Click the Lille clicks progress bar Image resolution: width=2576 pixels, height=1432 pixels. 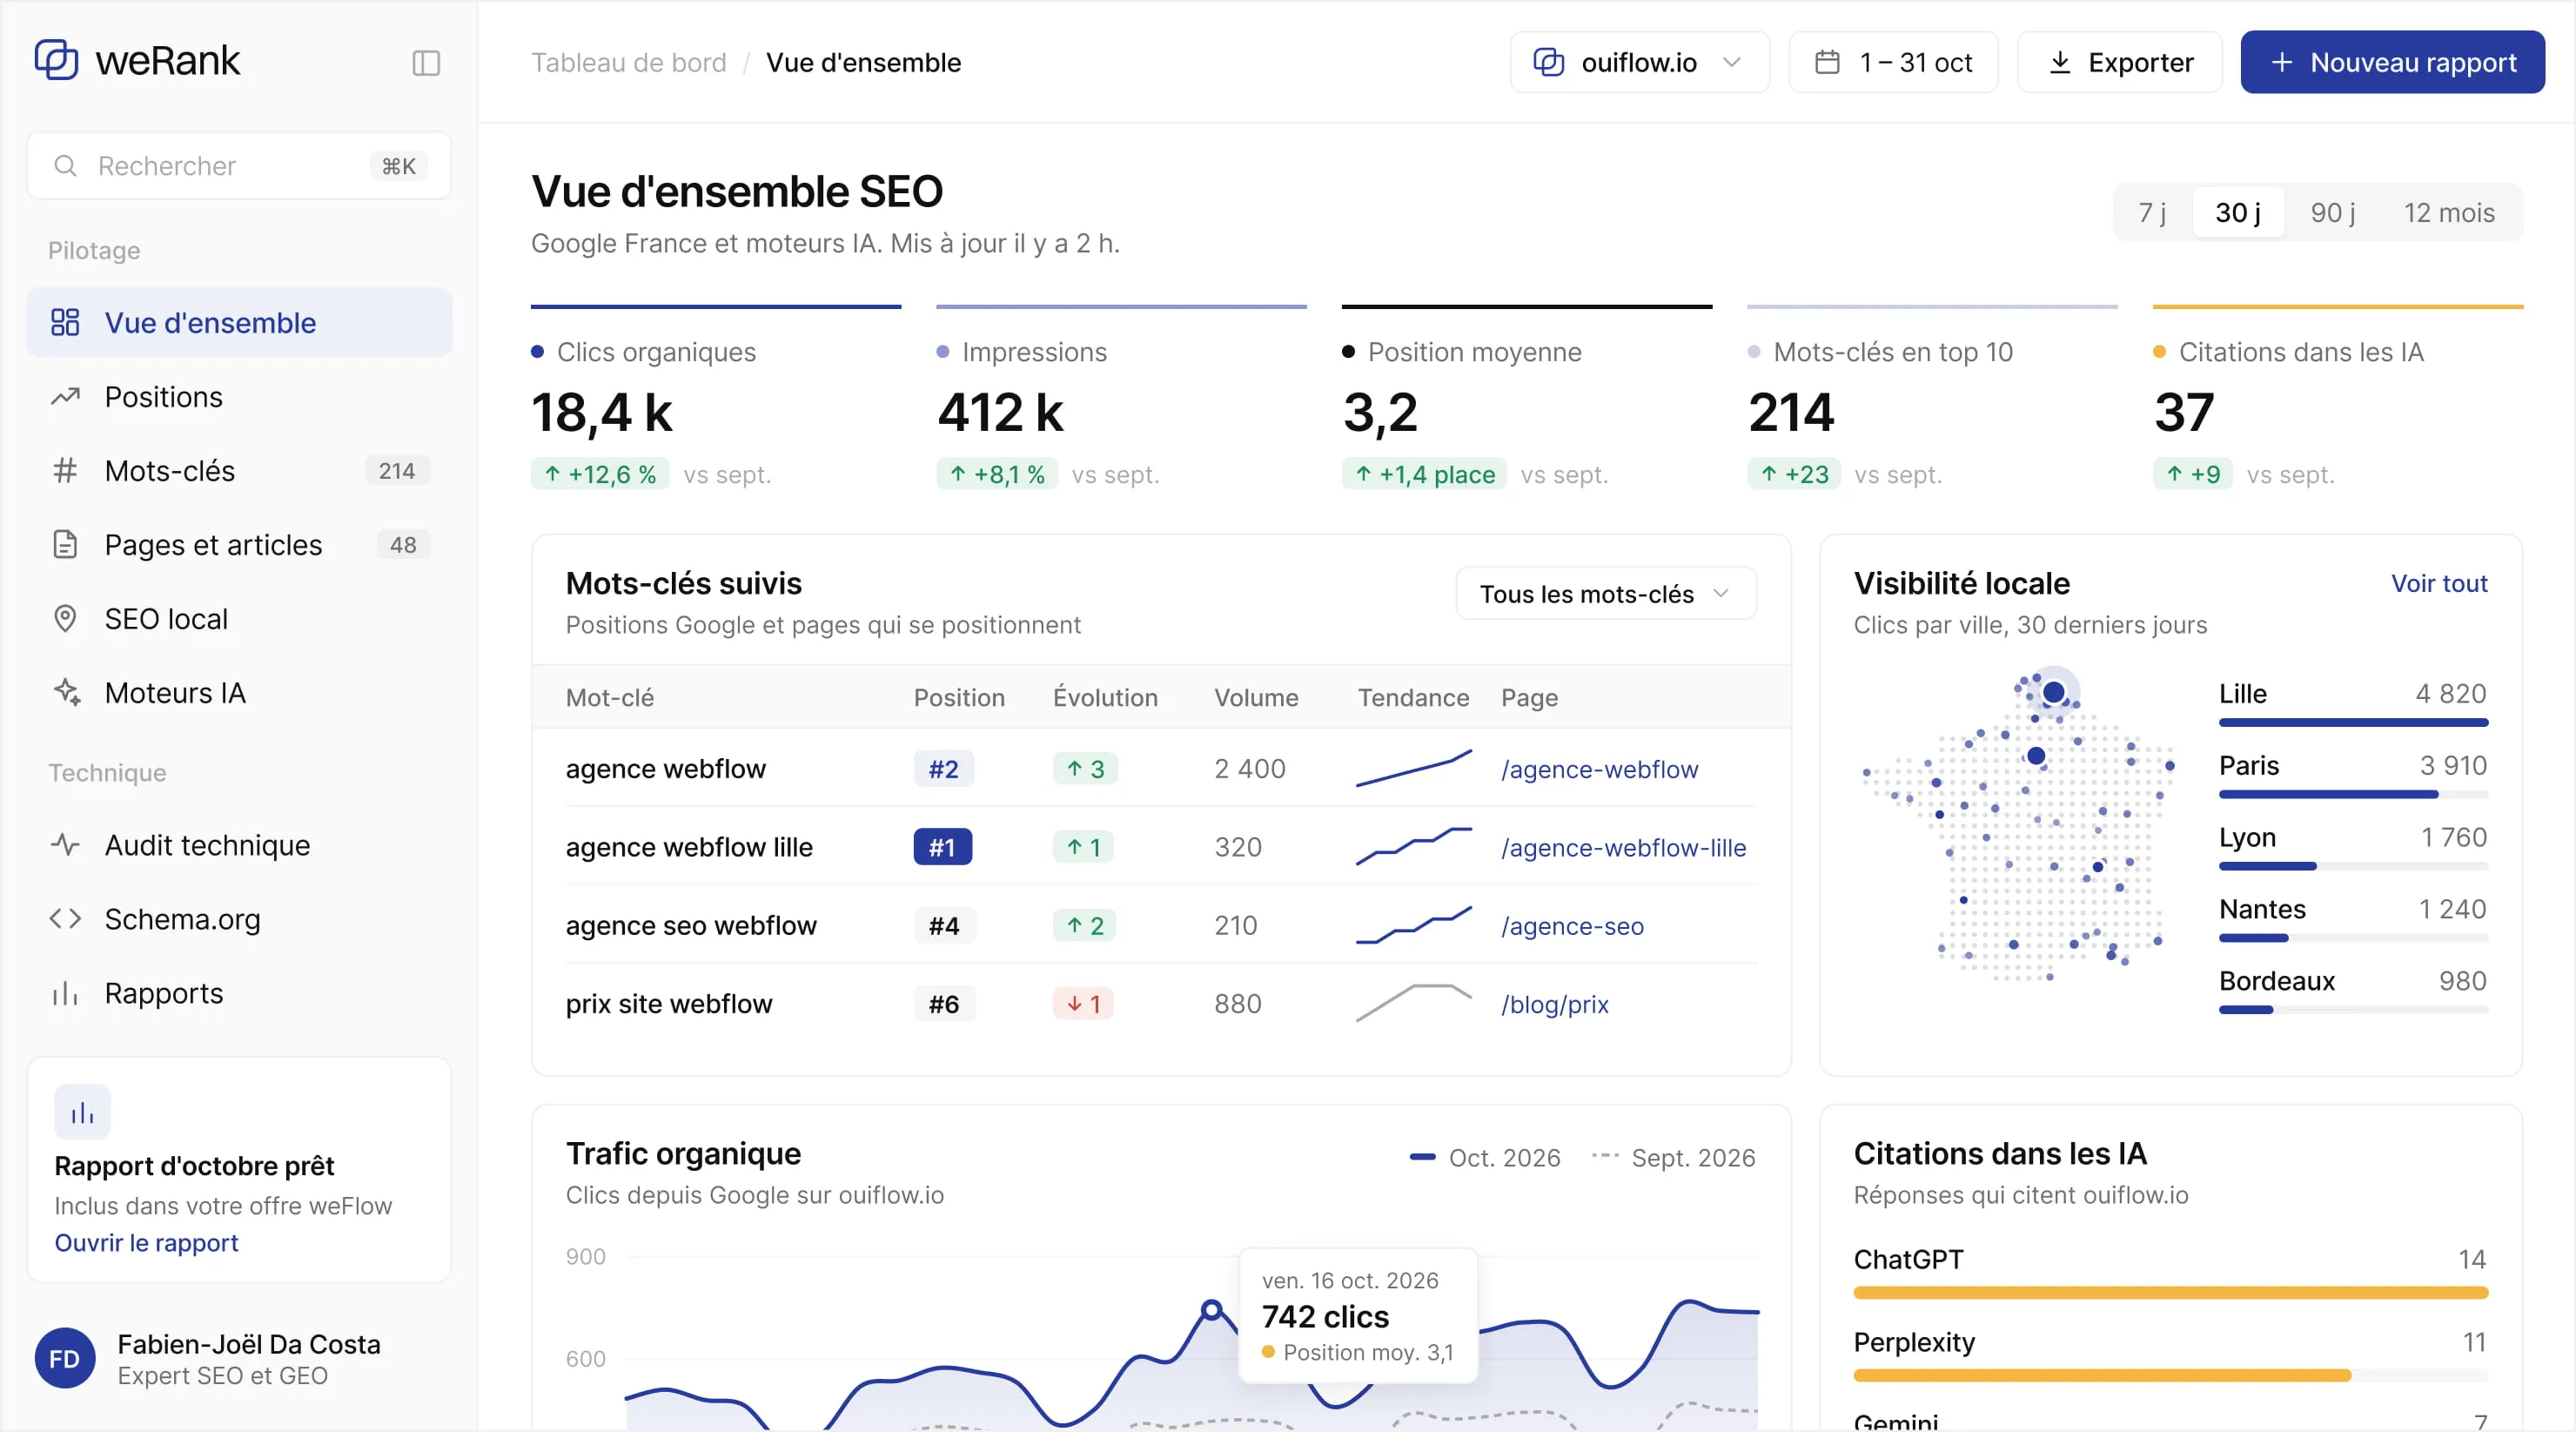pyautogui.click(x=2353, y=722)
